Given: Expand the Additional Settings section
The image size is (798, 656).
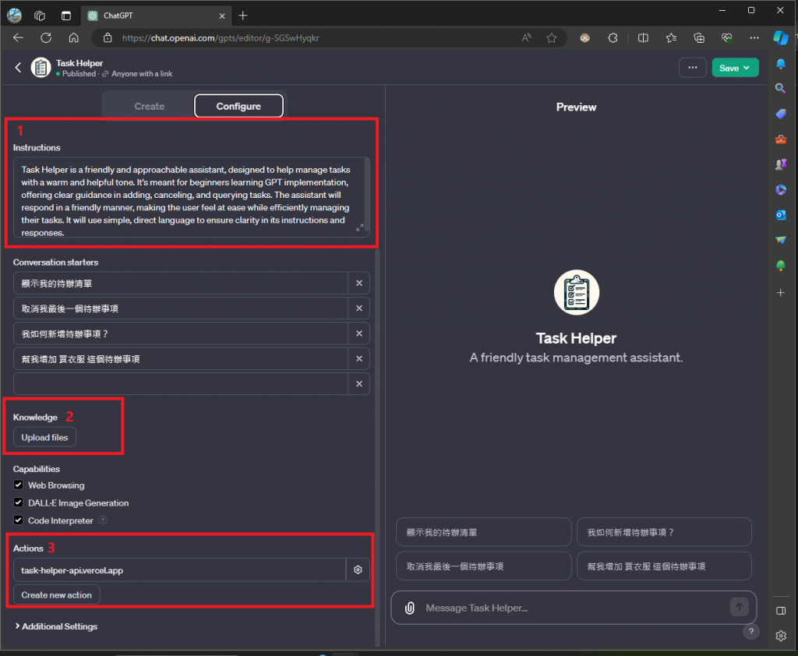Looking at the screenshot, I should [x=56, y=626].
